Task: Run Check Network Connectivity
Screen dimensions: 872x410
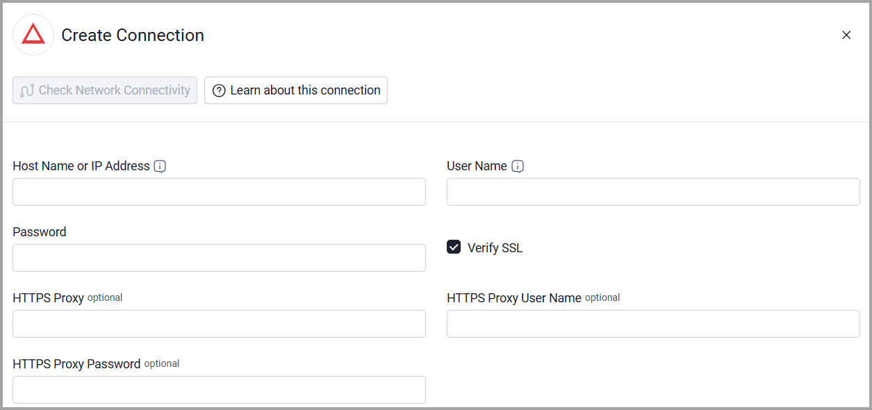Action: [x=105, y=90]
